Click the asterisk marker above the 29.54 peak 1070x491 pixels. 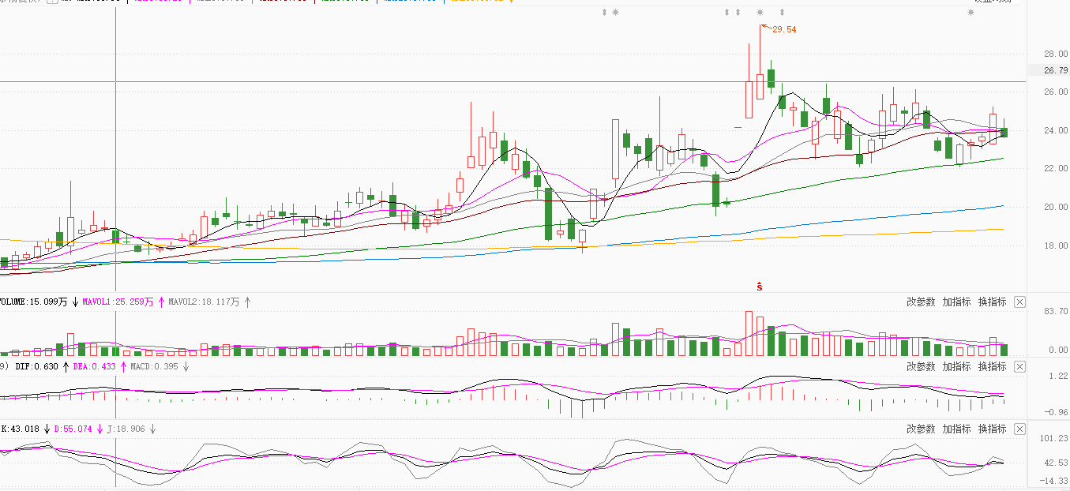click(760, 13)
